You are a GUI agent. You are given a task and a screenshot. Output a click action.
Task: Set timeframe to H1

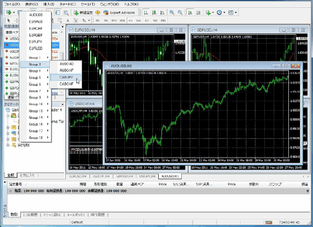pos(131,21)
